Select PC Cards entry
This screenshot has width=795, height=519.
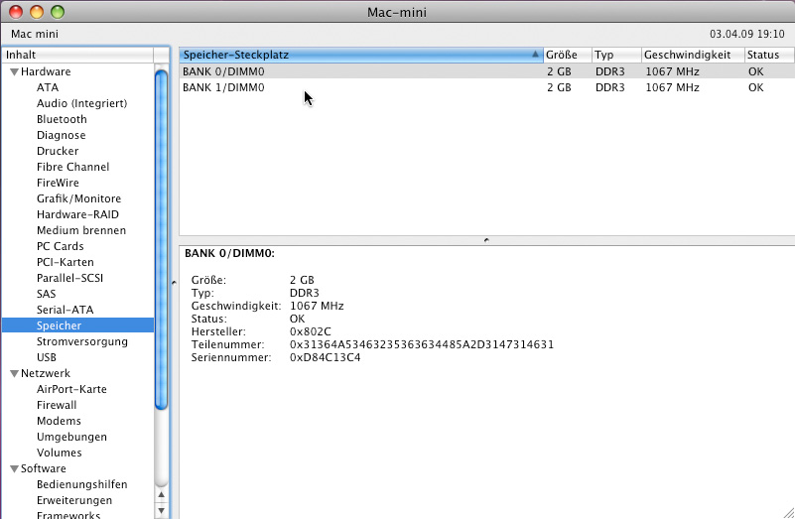(x=60, y=246)
